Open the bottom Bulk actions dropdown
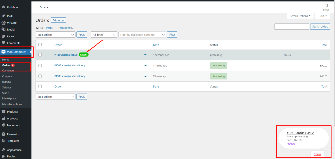The image size is (335, 159). point(56,97)
